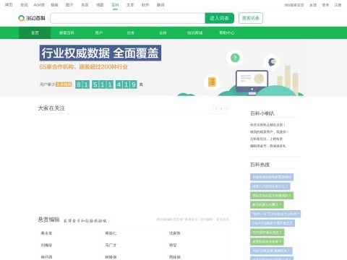Open the City不City hot search tag

click(273, 223)
